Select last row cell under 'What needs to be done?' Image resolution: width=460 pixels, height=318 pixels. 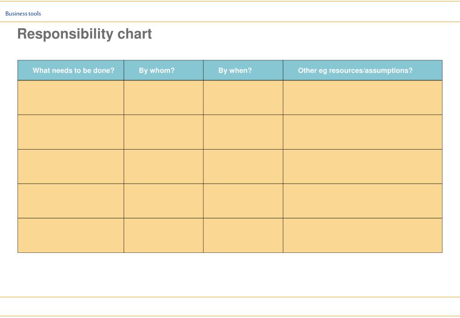[71, 235]
